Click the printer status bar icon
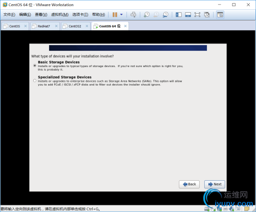The image size is (256, 212). point(225,209)
